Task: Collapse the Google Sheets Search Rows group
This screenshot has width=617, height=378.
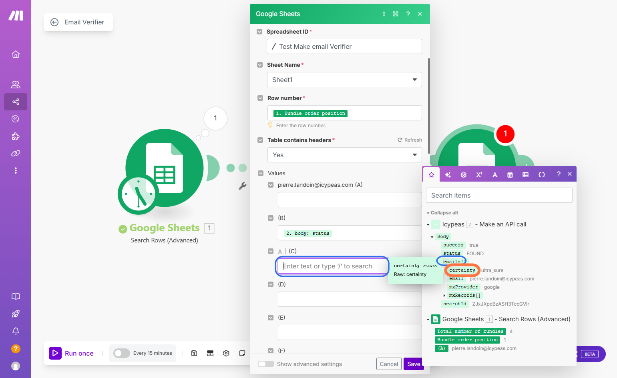Action: [x=428, y=320]
